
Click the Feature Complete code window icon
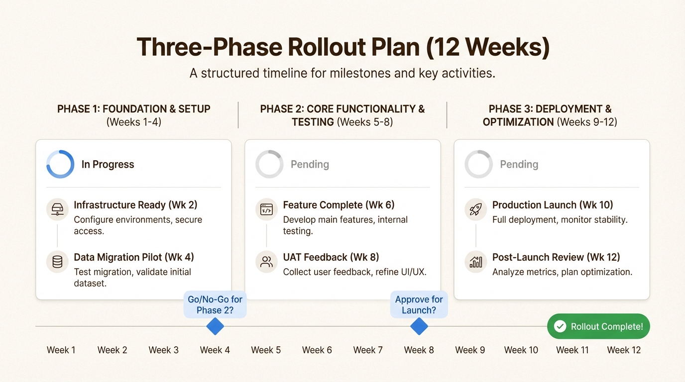[x=266, y=210]
